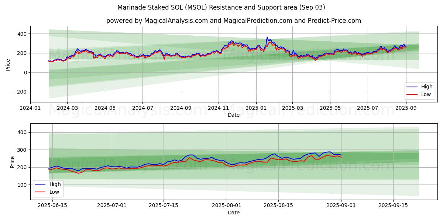The height and width of the screenshot is (221, 443).
Task: Click the '2024-01' x-axis label
Action: coord(30,108)
